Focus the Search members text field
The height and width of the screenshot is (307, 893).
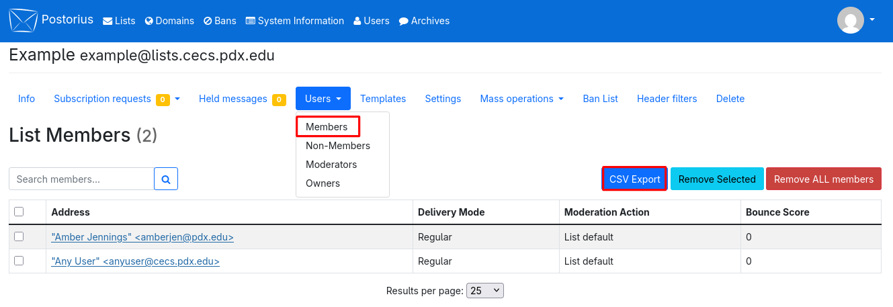(81, 179)
